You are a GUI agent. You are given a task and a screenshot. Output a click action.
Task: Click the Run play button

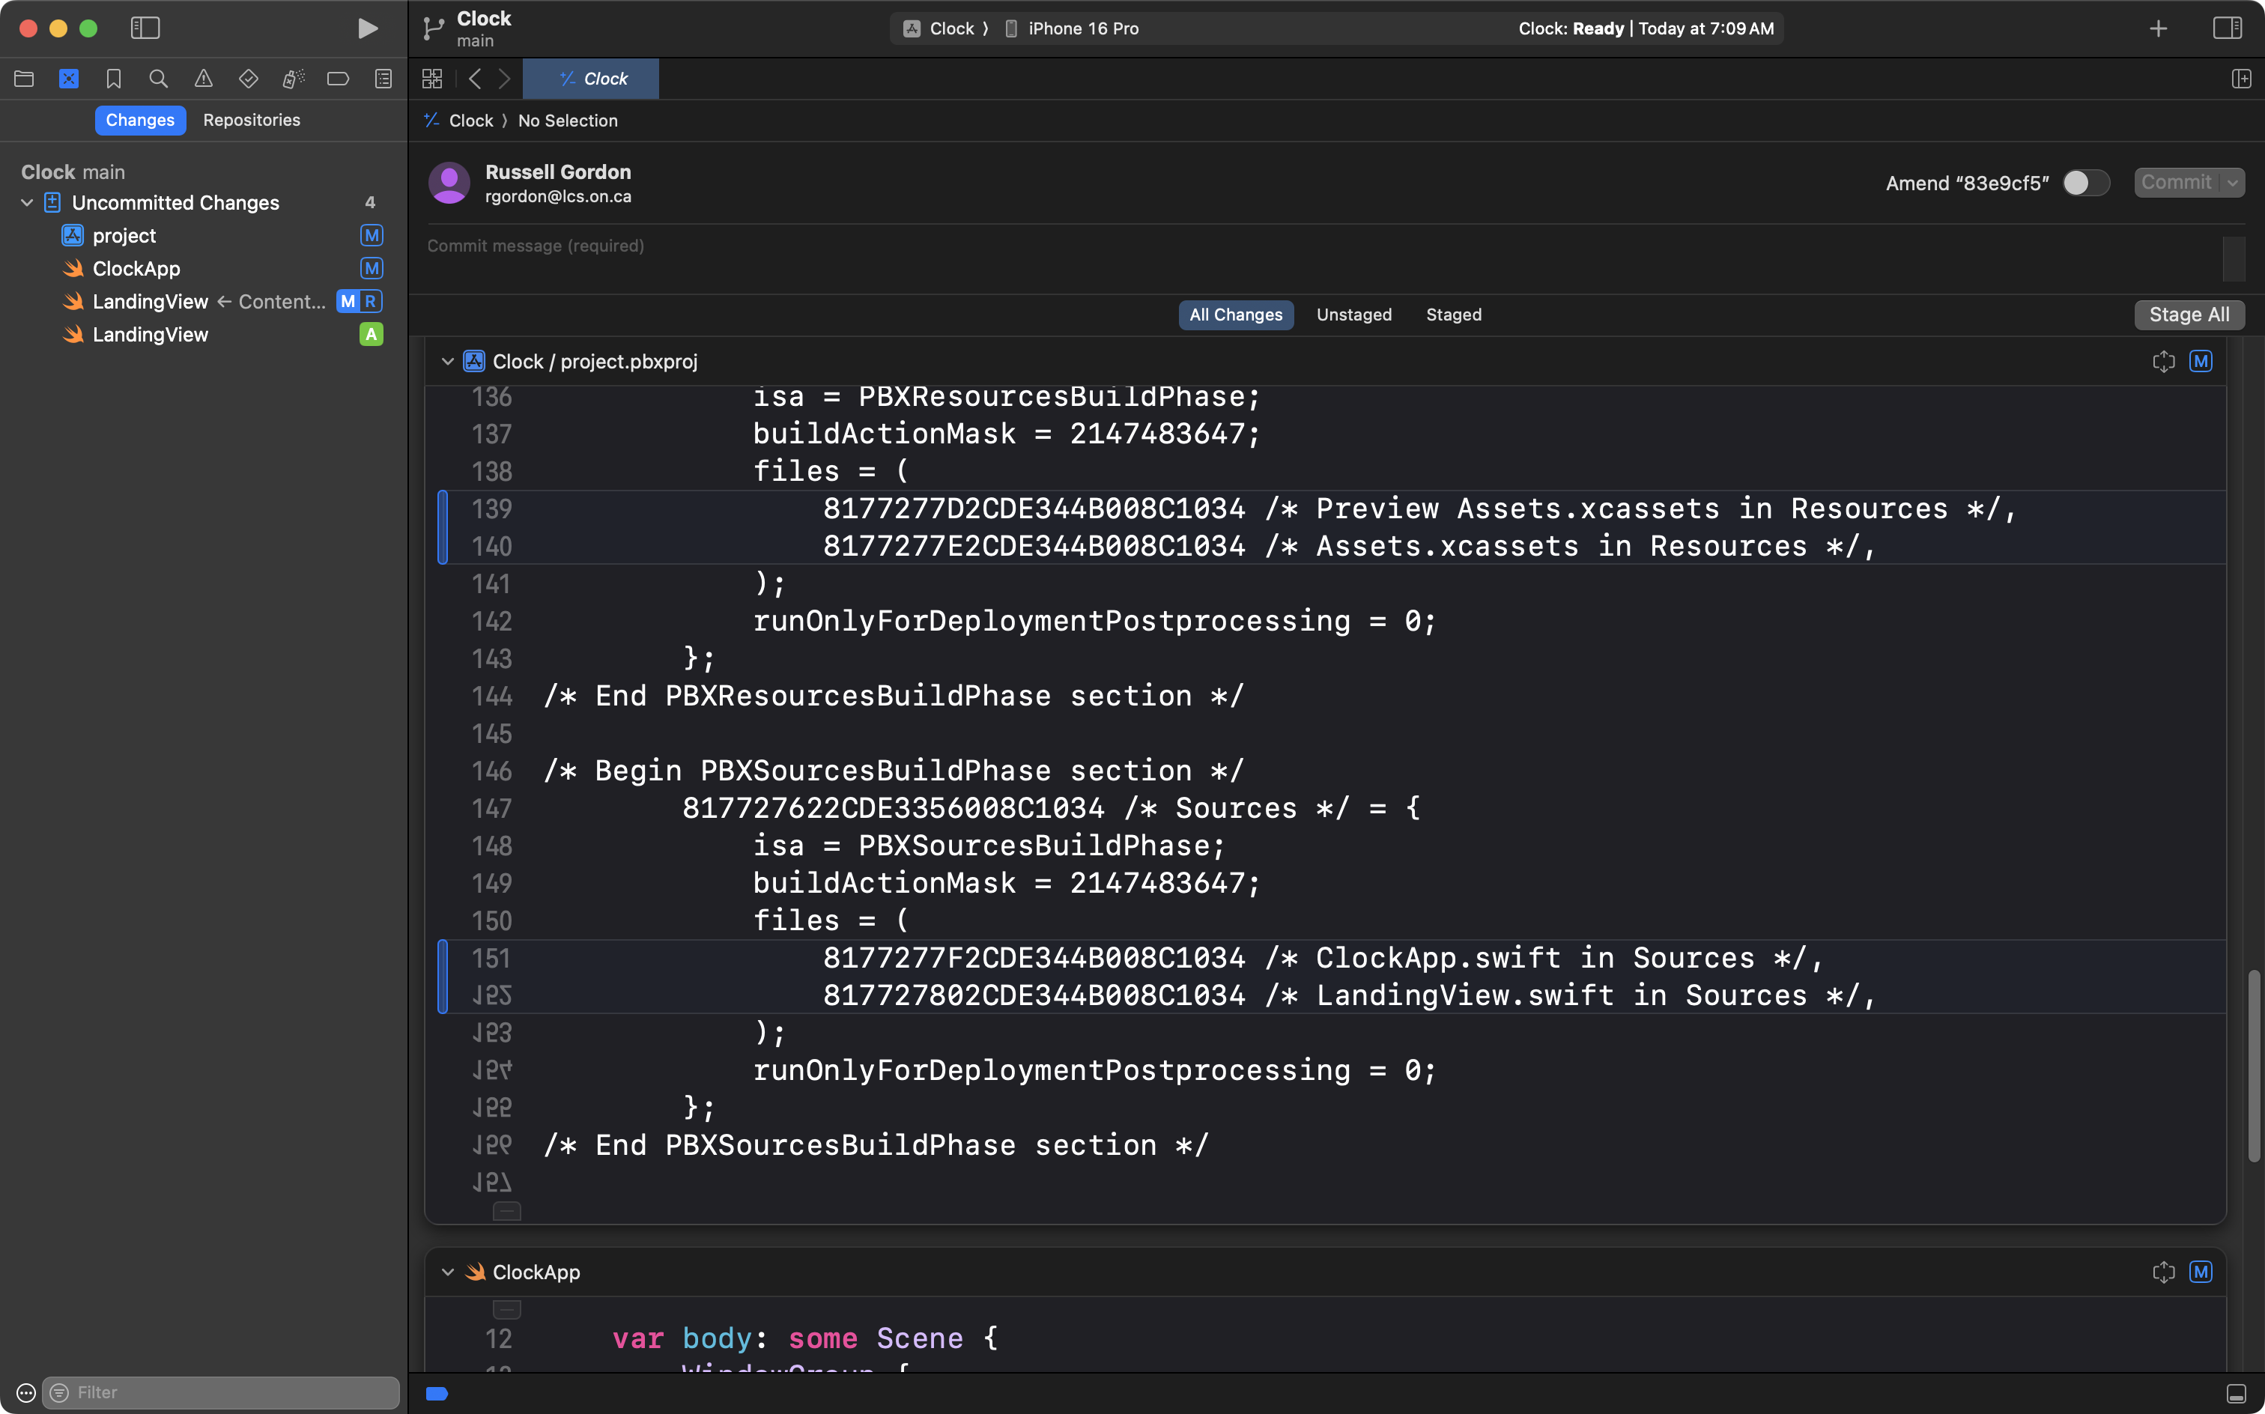(368, 28)
